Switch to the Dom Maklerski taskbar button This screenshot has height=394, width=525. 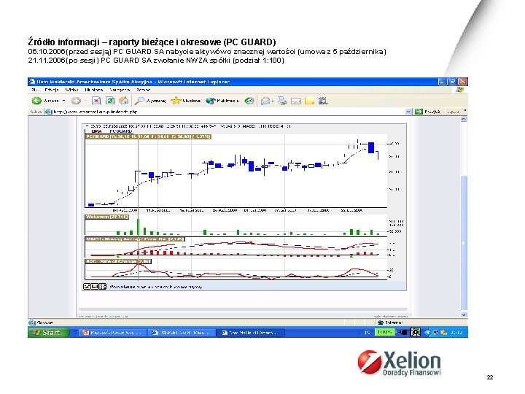click(x=252, y=333)
